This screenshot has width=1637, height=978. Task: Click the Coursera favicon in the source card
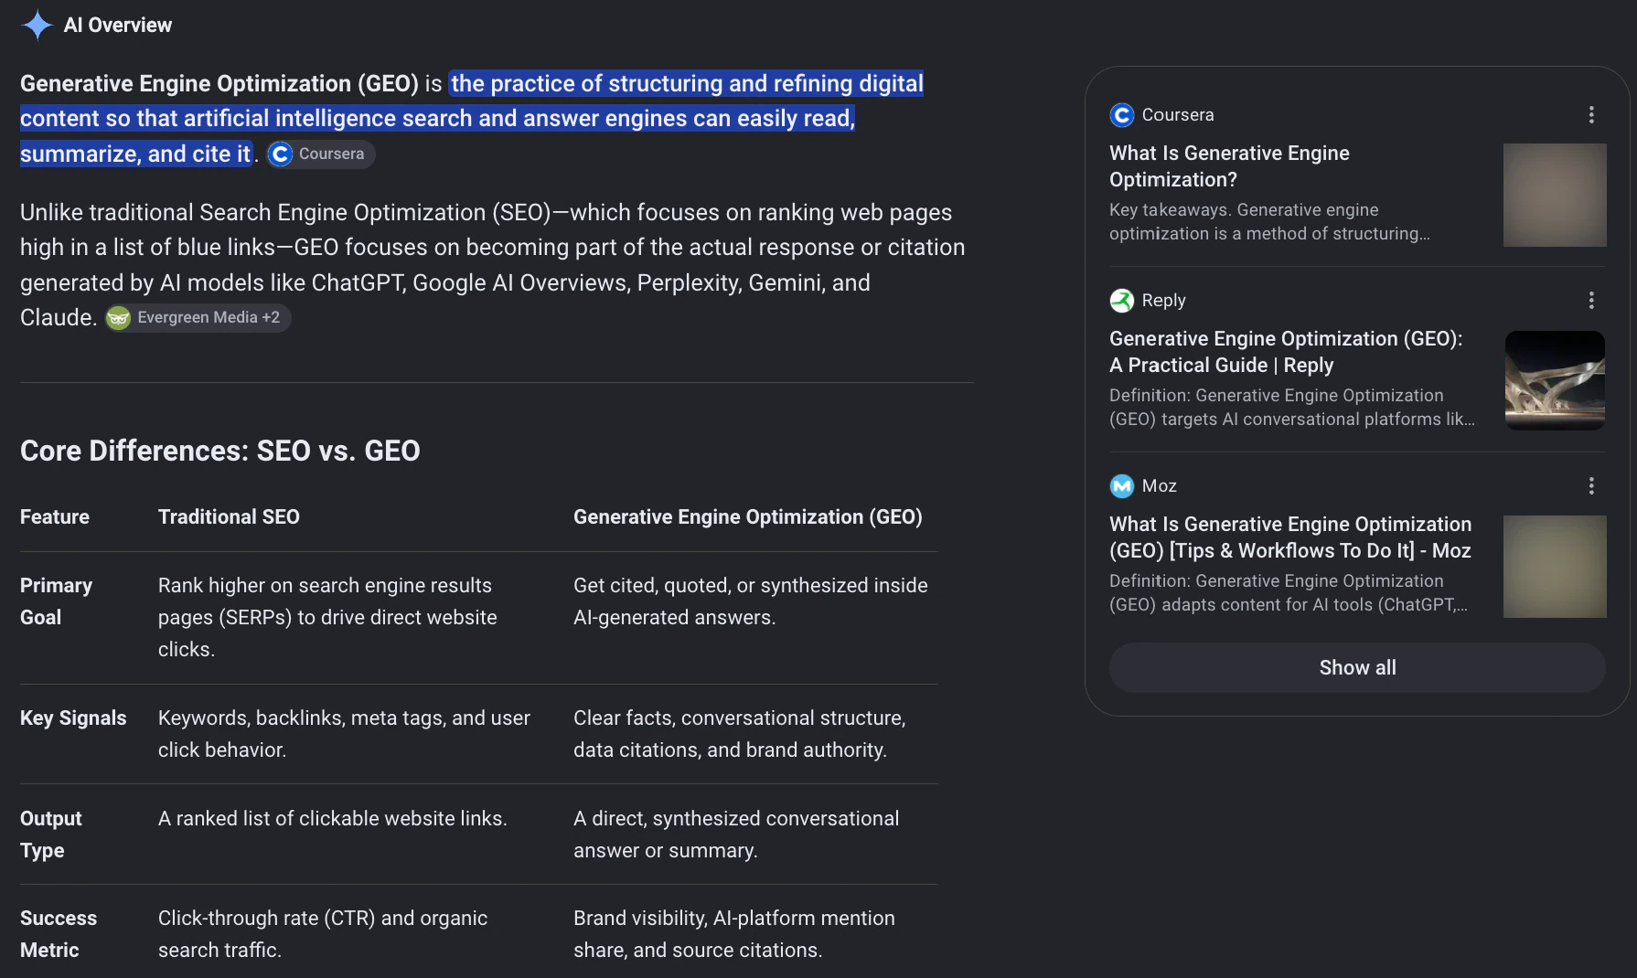coord(1121,115)
